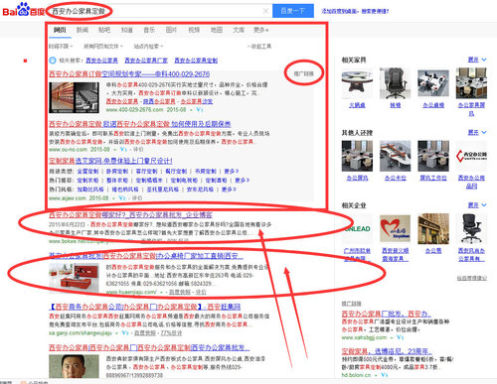
Task: Click related search link 西安办公家具厂家
Action: (x=146, y=61)
